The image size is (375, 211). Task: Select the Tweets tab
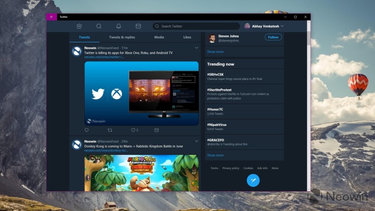[x=84, y=37]
